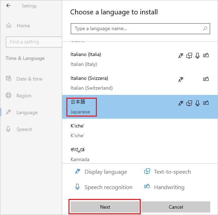This screenshot has width=218, height=215.
Task: Click display language icon in Japanese row
Action: (x=181, y=103)
